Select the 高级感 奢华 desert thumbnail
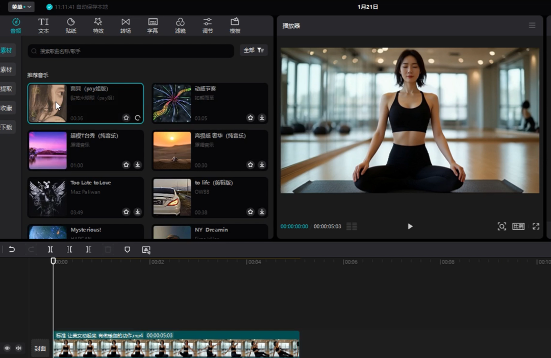 point(172,151)
